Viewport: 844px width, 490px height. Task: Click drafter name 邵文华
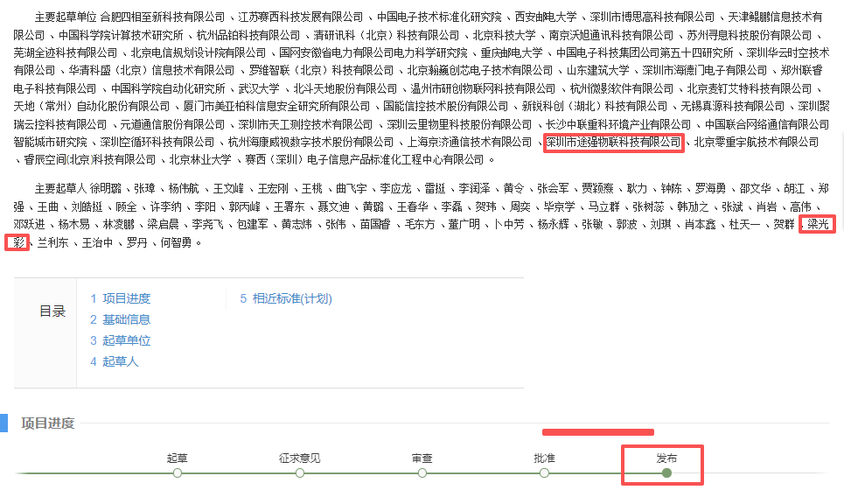click(x=755, y=188)
